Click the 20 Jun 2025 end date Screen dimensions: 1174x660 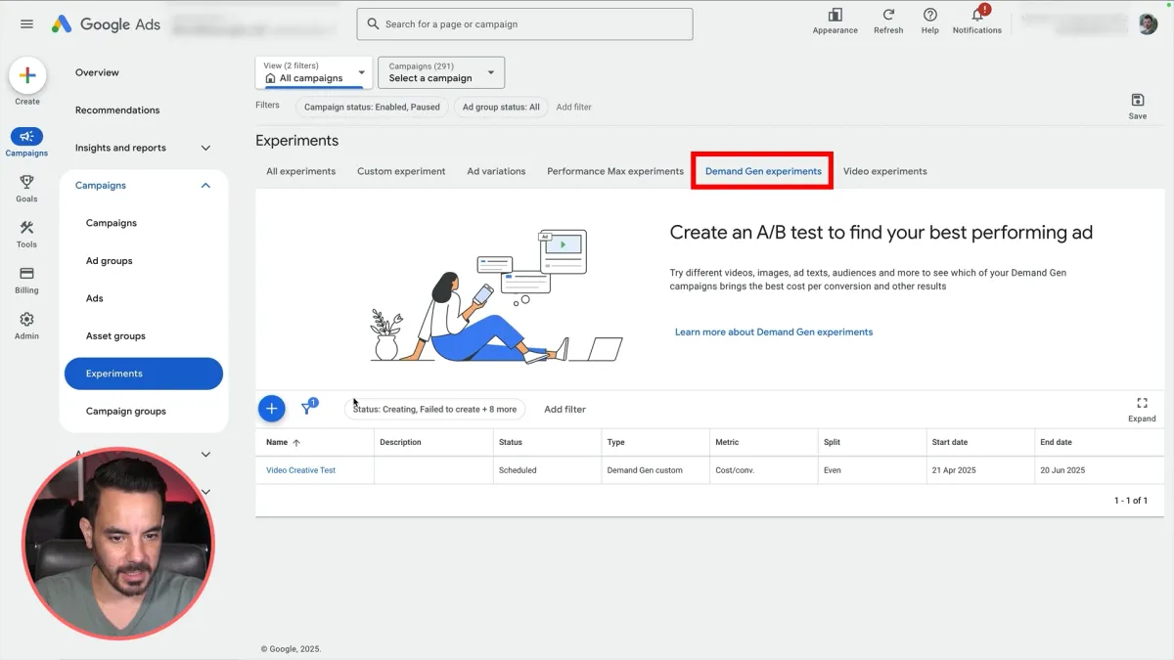pos(1062,470)
